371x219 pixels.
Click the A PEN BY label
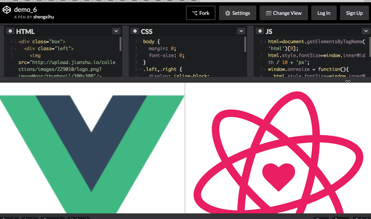click(23, 17)
